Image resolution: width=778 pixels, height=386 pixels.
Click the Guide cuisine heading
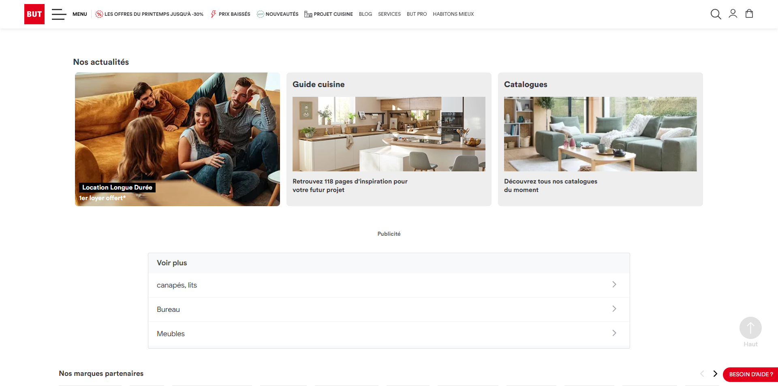318,84
